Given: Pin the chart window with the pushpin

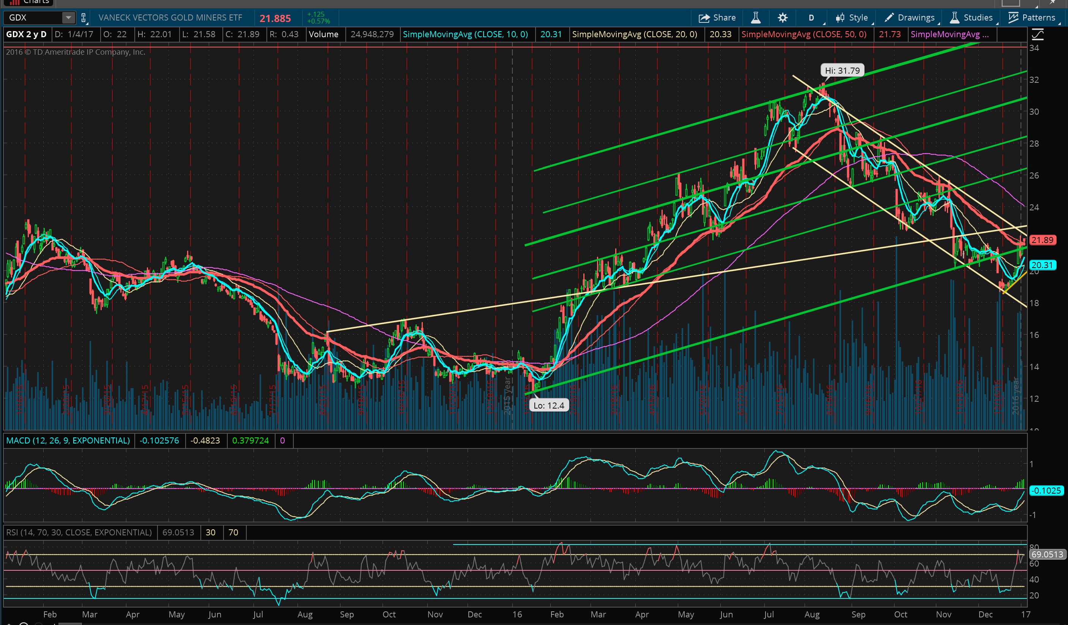Looking at the screenshot, I should [x=1053, y=2].
